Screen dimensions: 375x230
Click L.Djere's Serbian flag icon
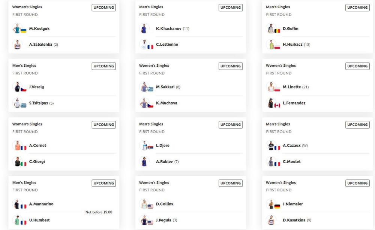point(150,148)
